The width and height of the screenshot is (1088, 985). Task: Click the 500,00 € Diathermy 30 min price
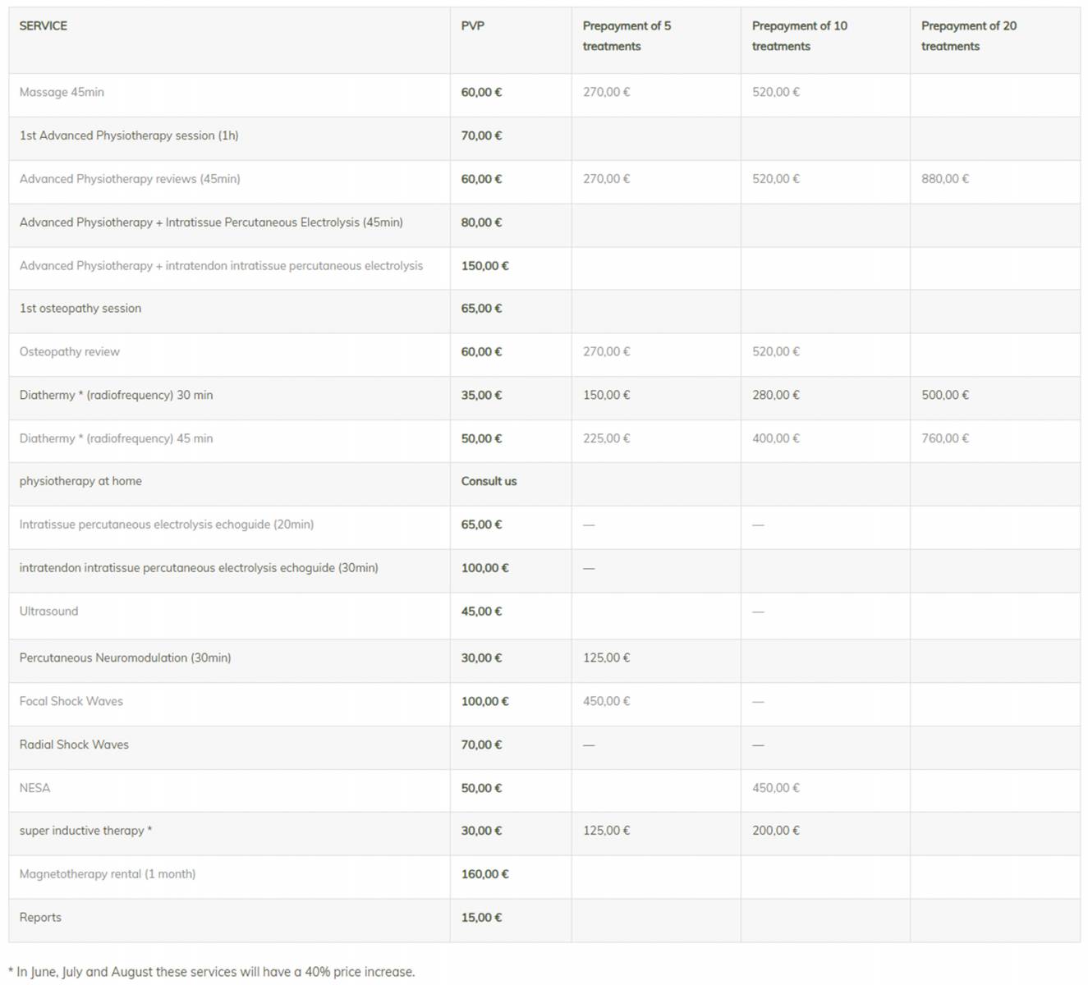click(x=945, y=395)
